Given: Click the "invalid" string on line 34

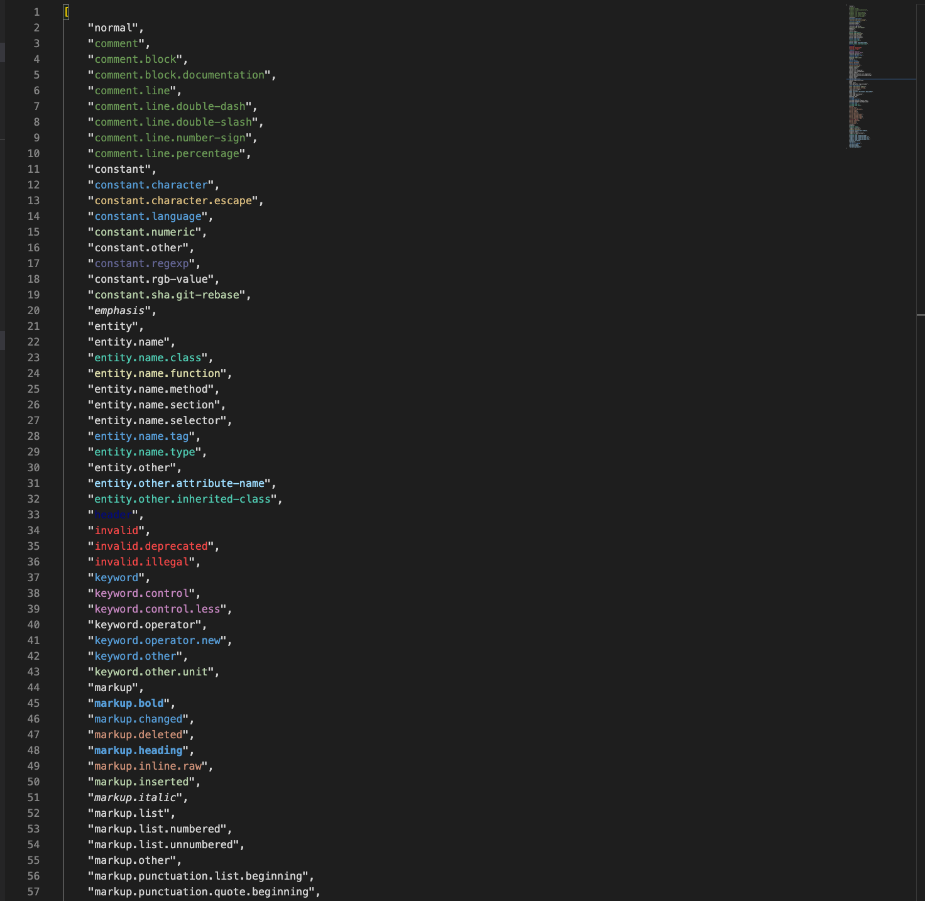Looking at the screenshot, I should pyautogui.click(x=116, y=530).
